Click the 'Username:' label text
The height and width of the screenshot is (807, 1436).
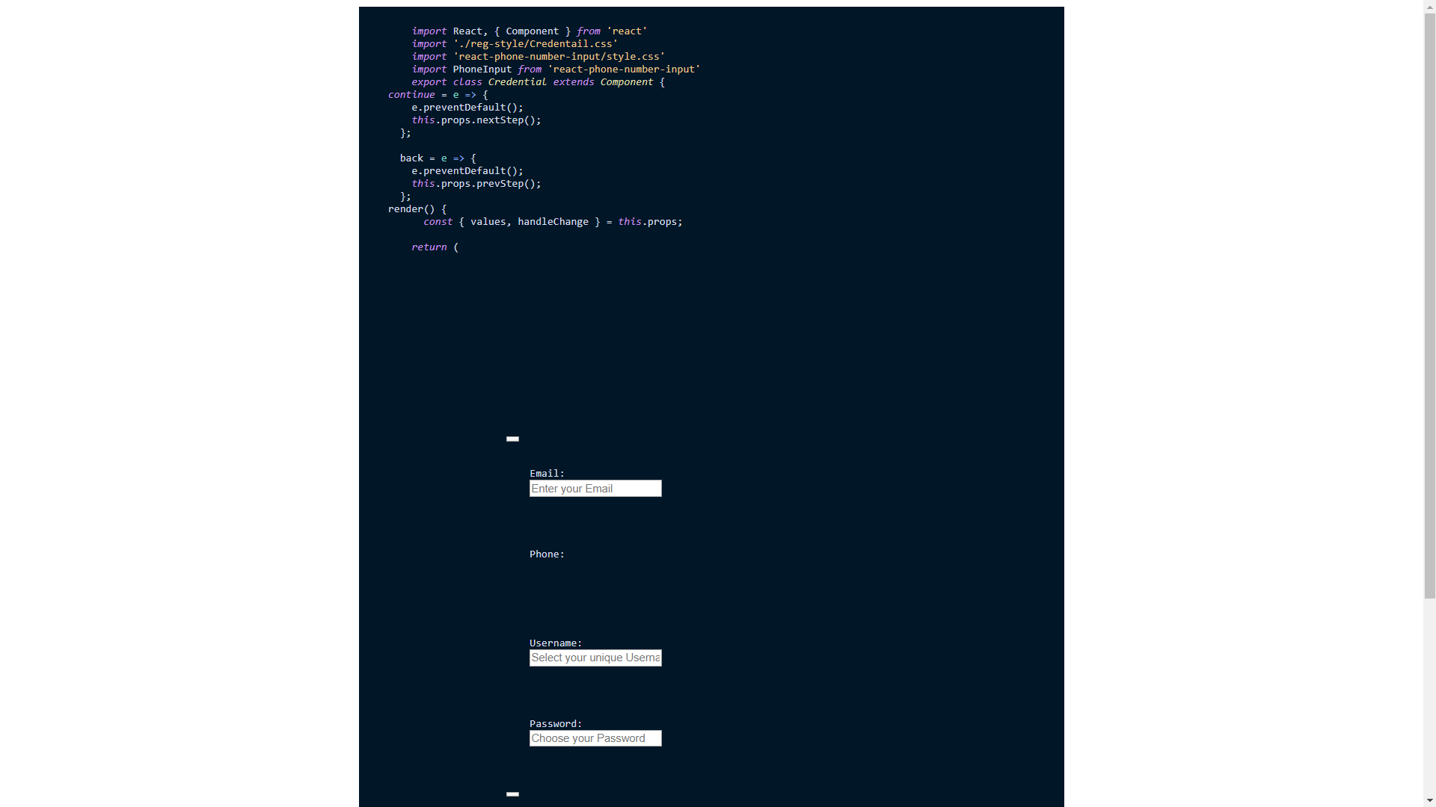[x=555, y=643]
